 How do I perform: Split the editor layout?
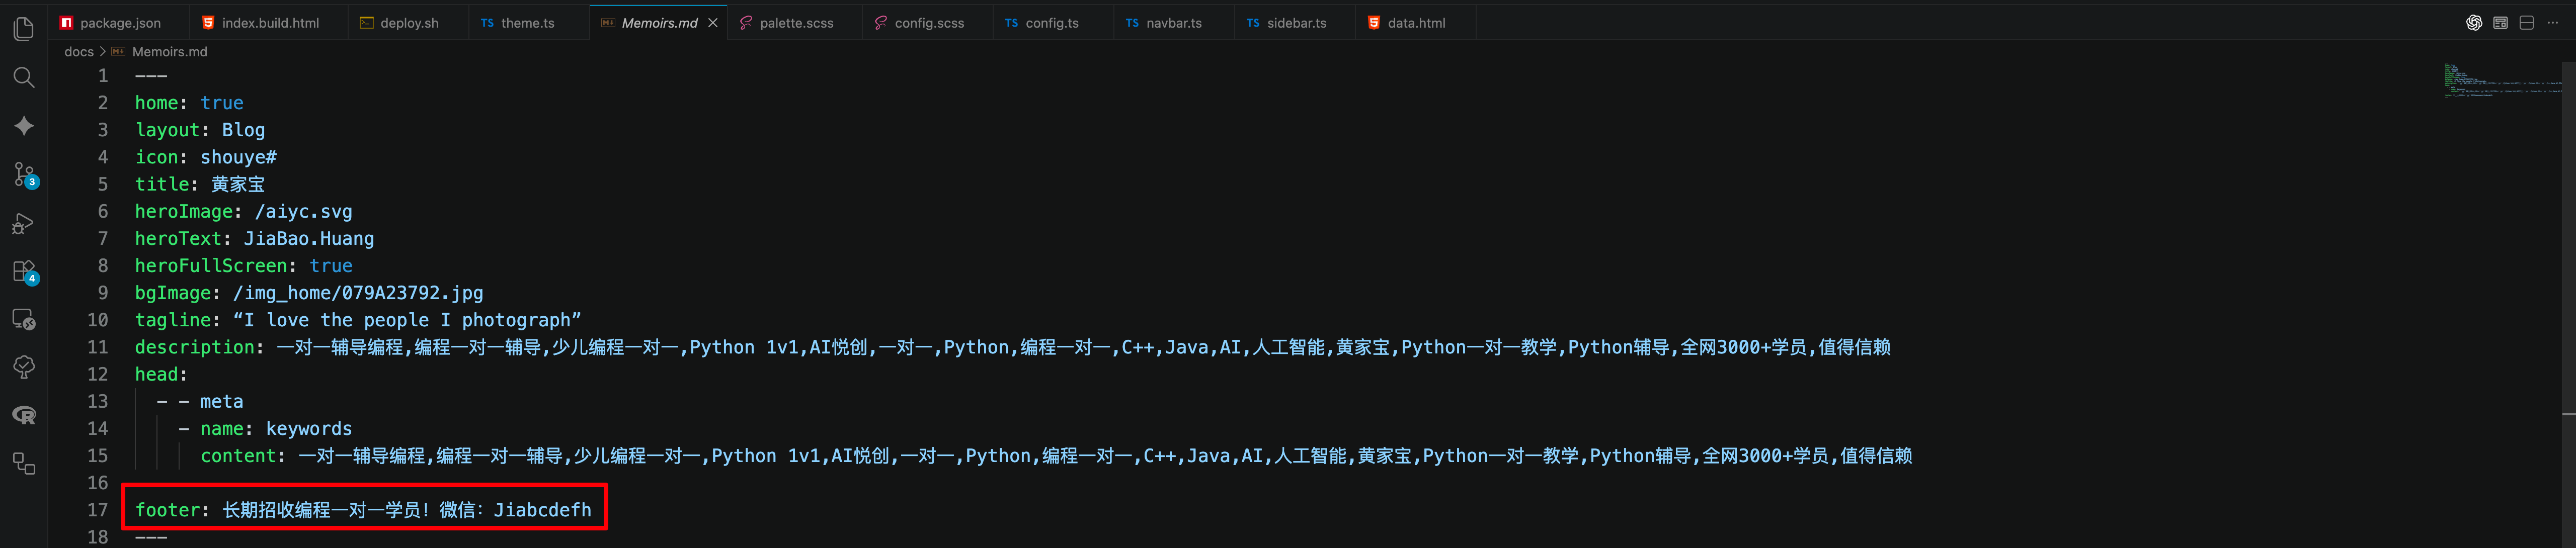2526,22
